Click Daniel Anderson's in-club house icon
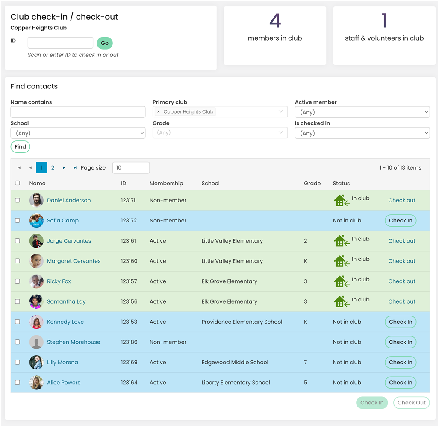 click(342, 201)
